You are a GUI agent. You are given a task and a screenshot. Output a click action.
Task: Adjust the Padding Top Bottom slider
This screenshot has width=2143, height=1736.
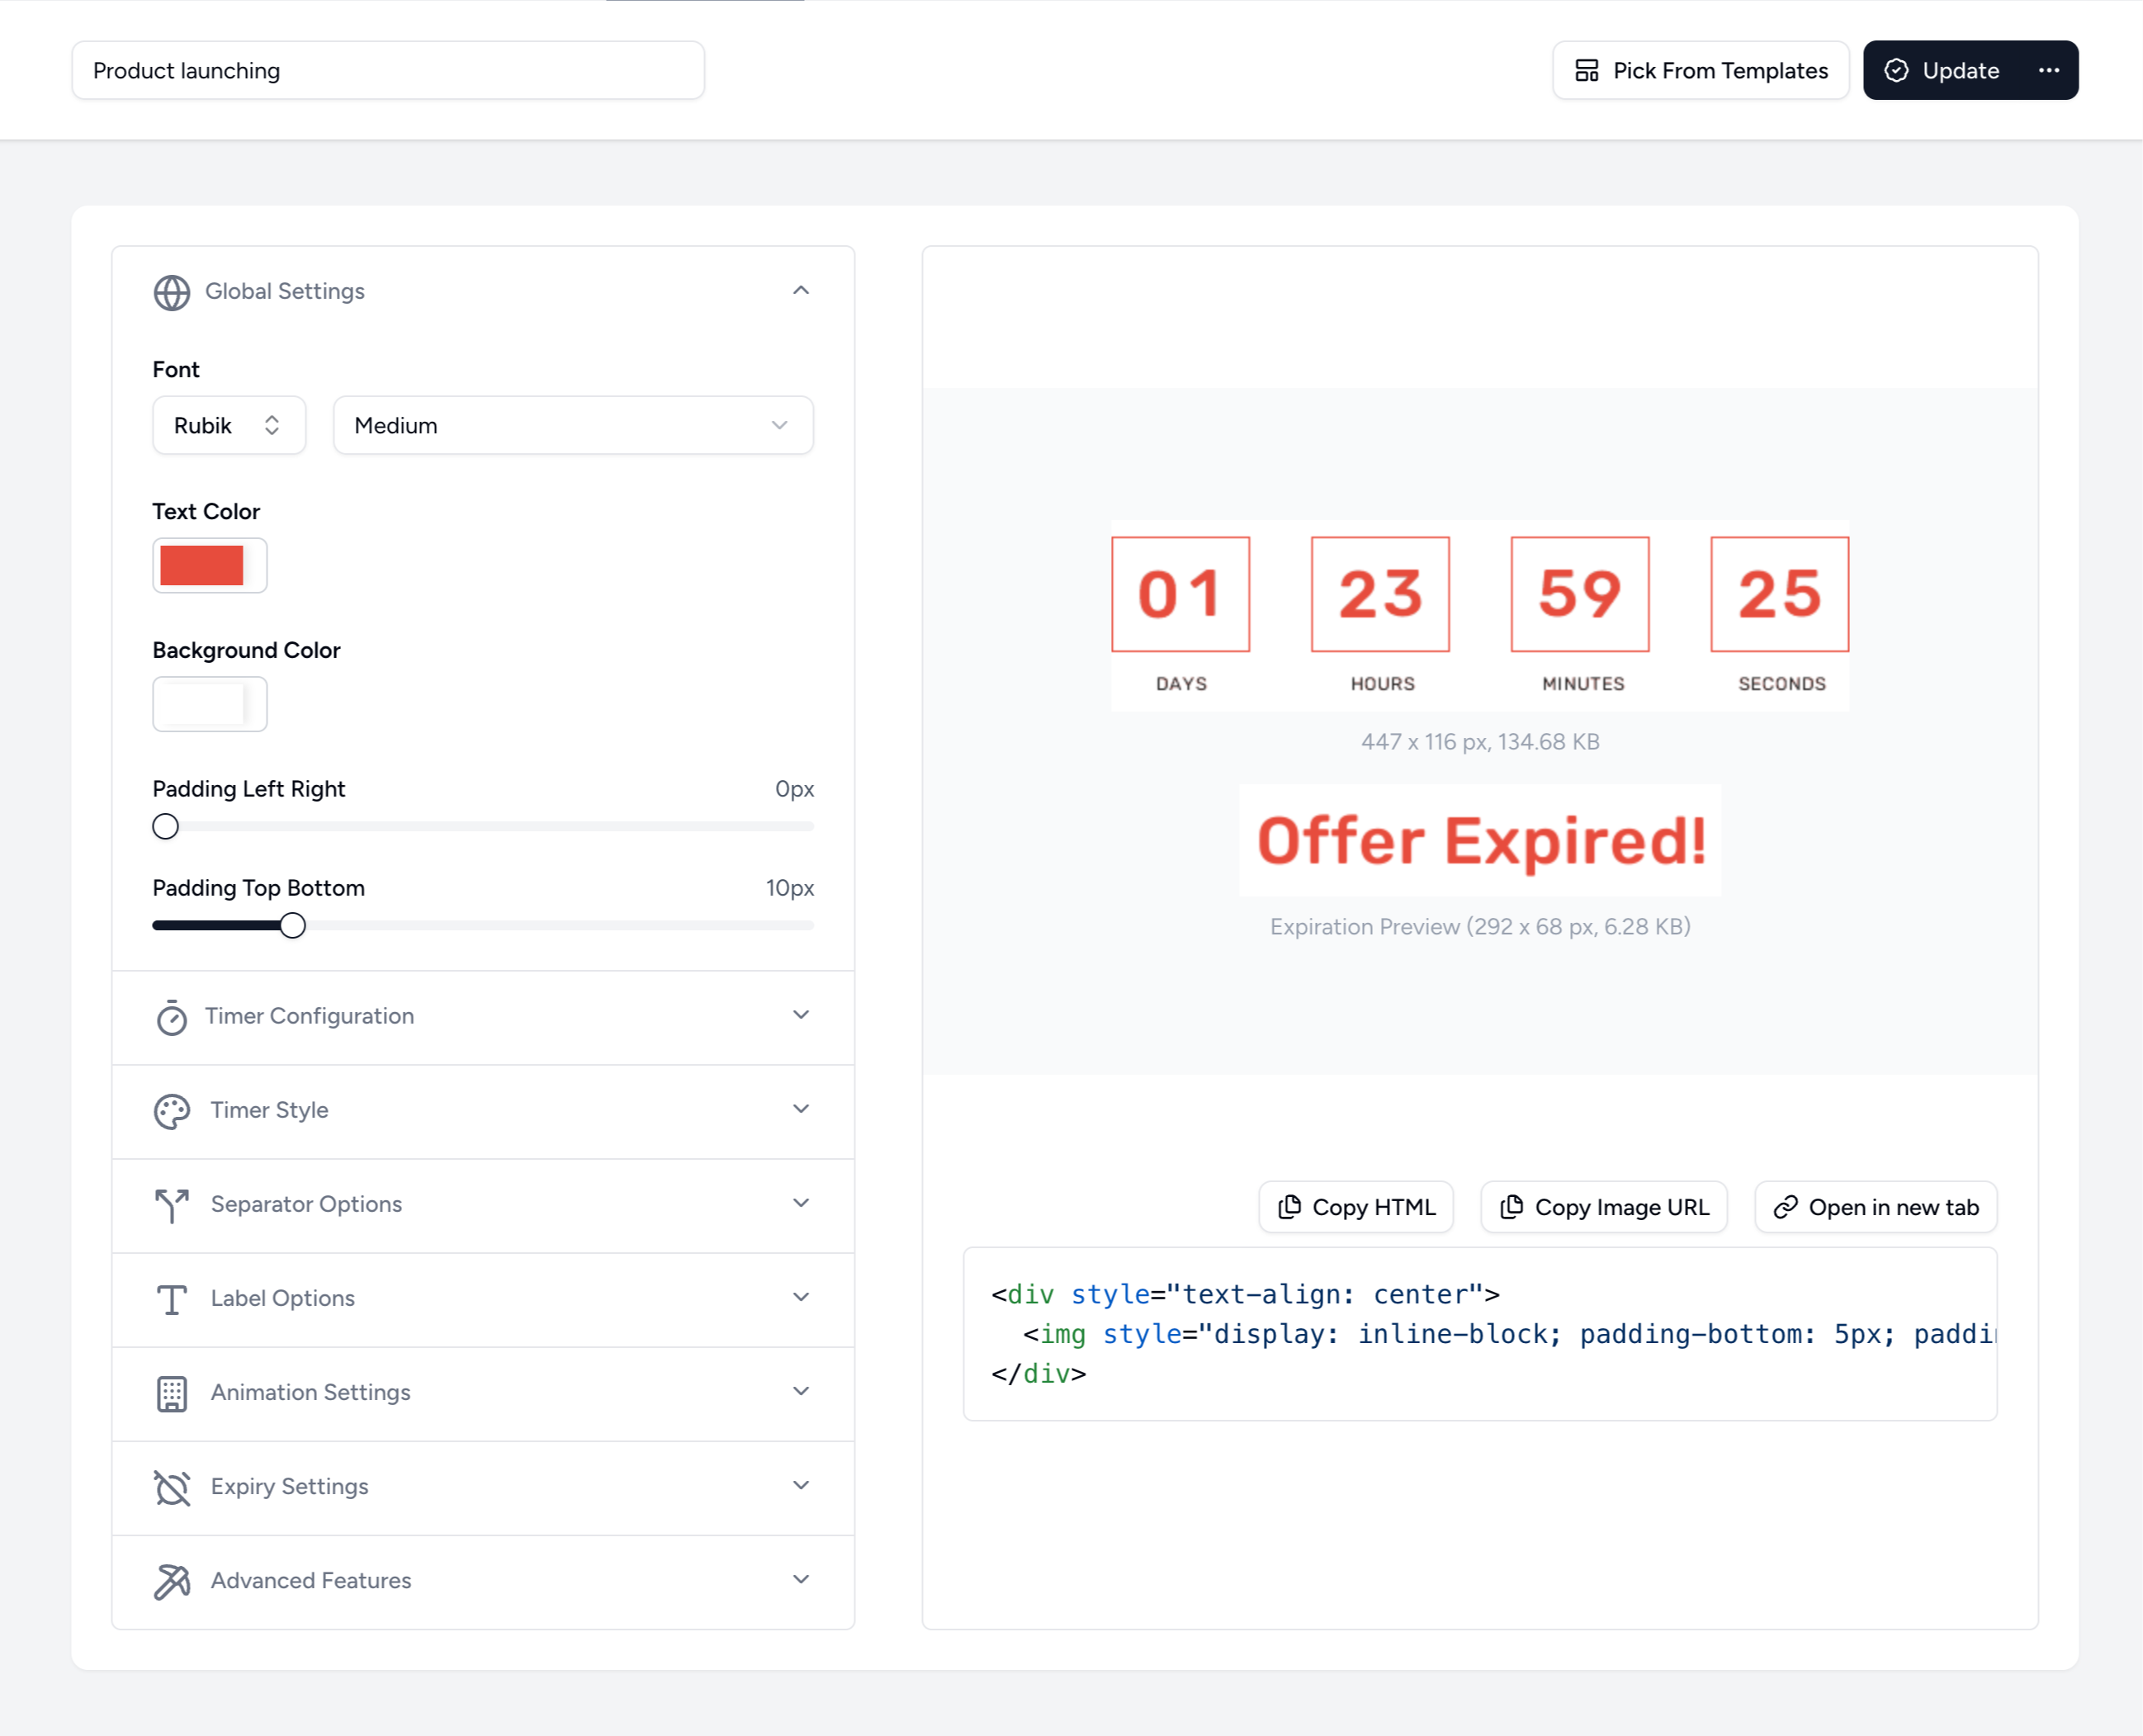click(x=291, y=925)
